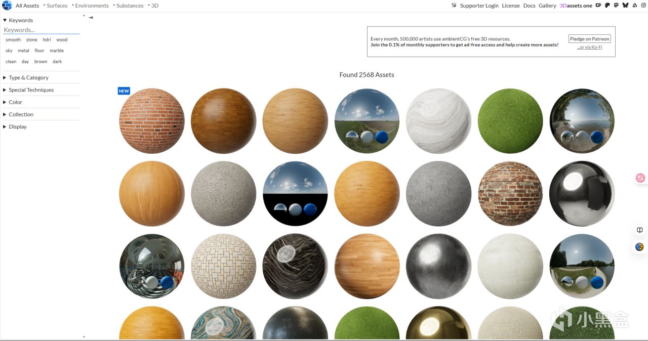Select the 'dark' keyword tag
The width and height of the screenshot is (648, 341).
pyautogui.click(x=57, y=62)
